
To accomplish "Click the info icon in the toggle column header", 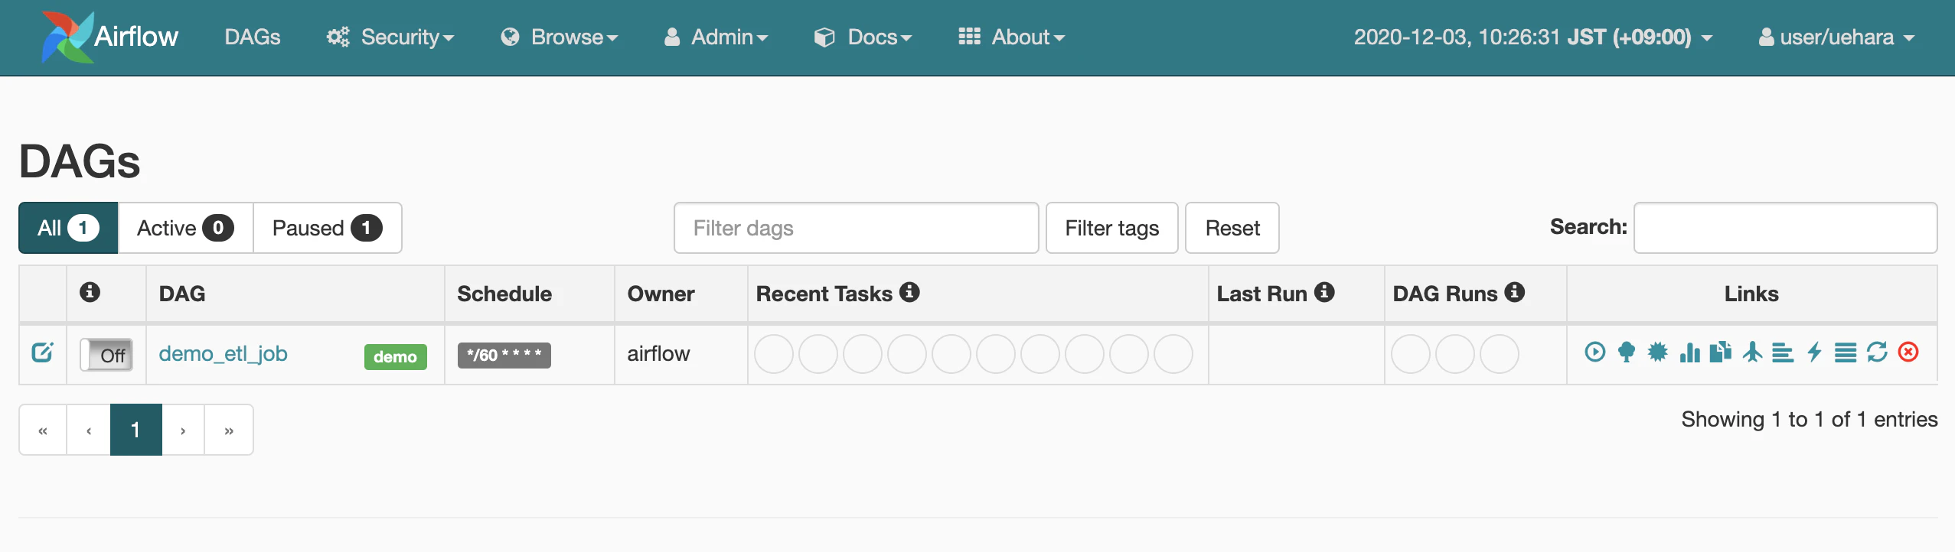I will [90, 292].
